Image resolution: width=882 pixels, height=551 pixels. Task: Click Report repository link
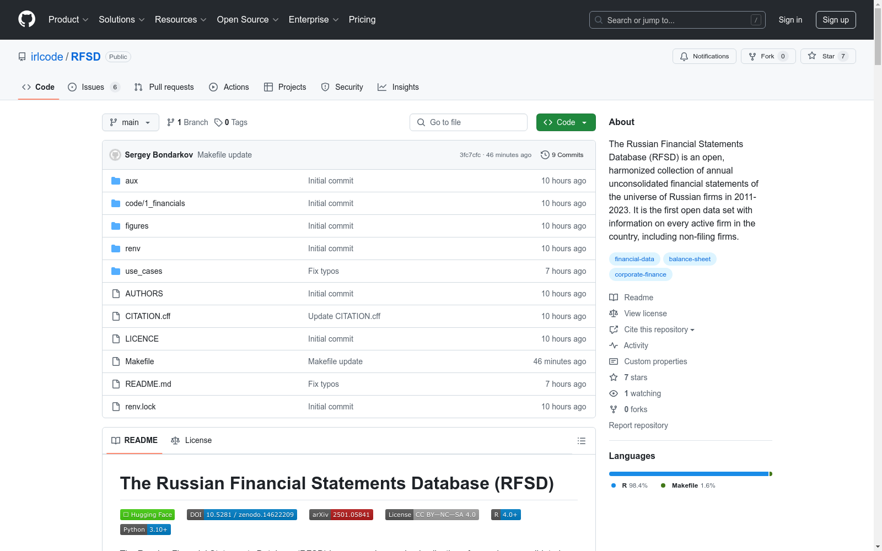[x=638, y=425]
